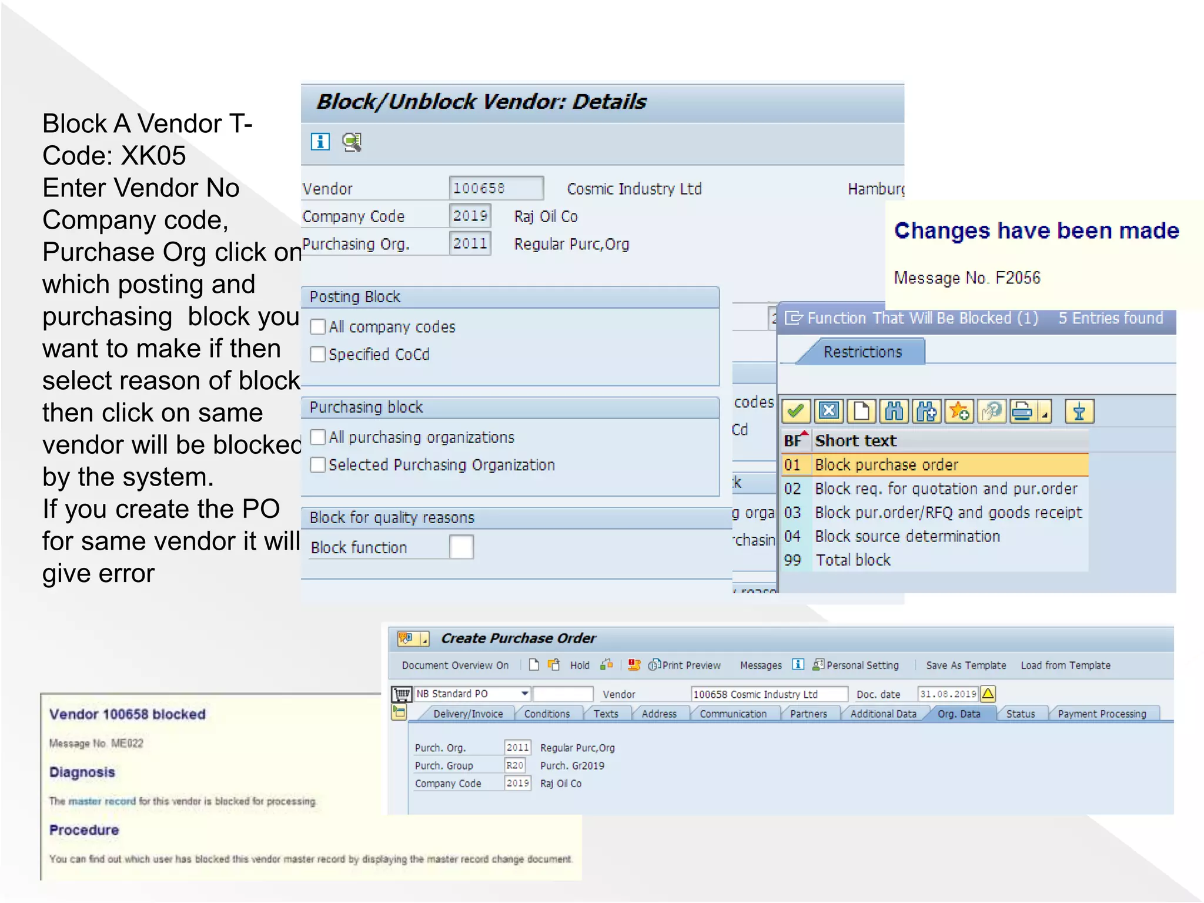Image resolution: width=1204 pixels, height=903 pixels.
Task: Select row 99 Total block
Action: pos(935,560)
